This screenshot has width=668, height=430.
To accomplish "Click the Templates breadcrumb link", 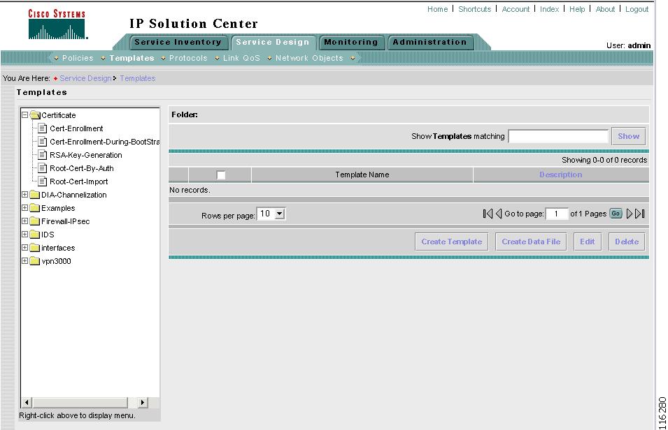I will (x=138, y=78).
